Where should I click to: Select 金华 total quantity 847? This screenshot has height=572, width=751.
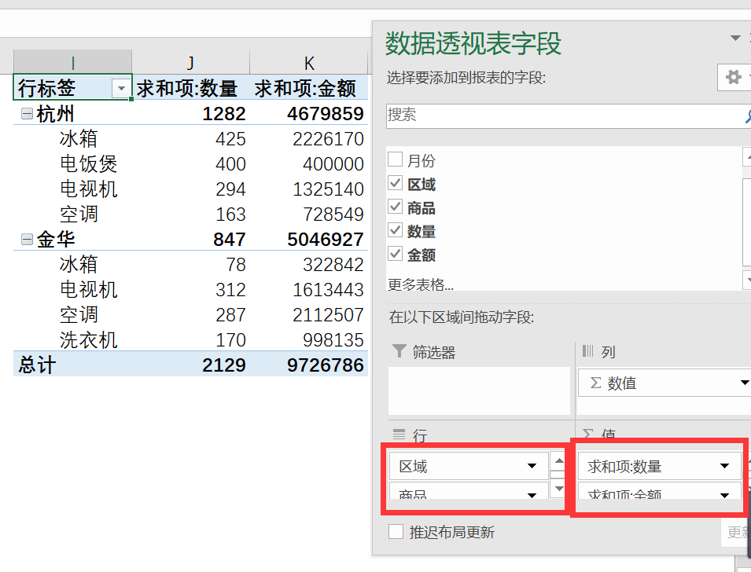click(x=230, y=240)
